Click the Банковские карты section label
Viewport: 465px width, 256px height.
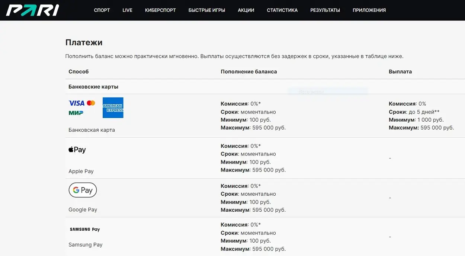pos(93,87)
